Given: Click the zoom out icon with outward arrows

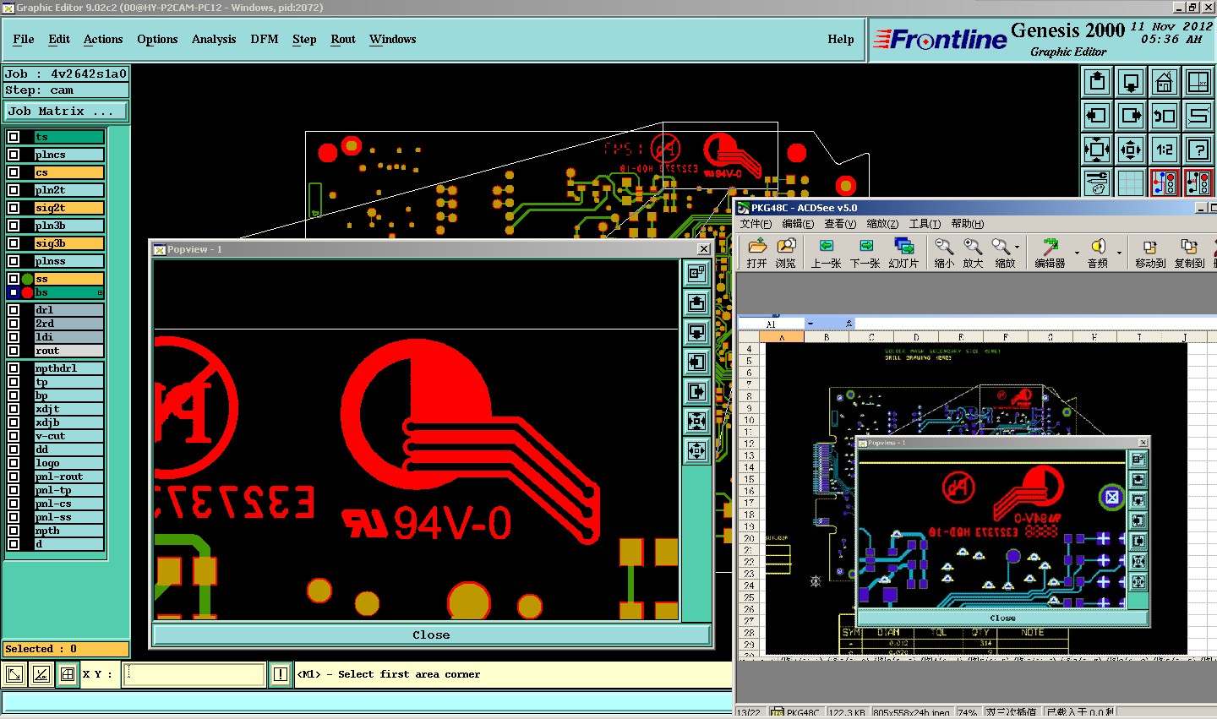Looking at the screenshot, I should (1131, 150).
